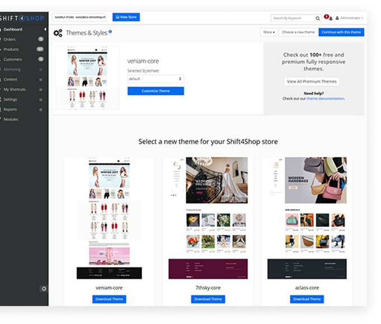Viewport: 381px width, 324px height.
Task: Click the aclass-core theme name
Action: [307, 288]
